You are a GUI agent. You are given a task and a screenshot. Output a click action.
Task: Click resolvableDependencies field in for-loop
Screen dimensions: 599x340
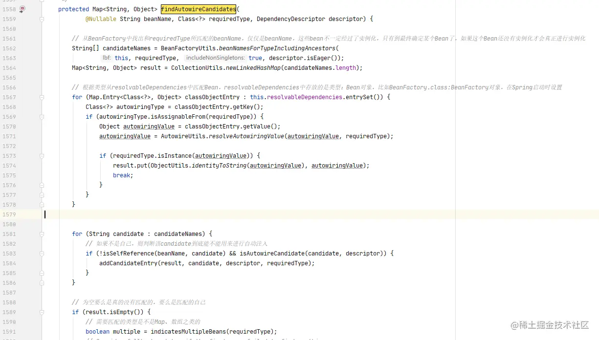point(305,97)
